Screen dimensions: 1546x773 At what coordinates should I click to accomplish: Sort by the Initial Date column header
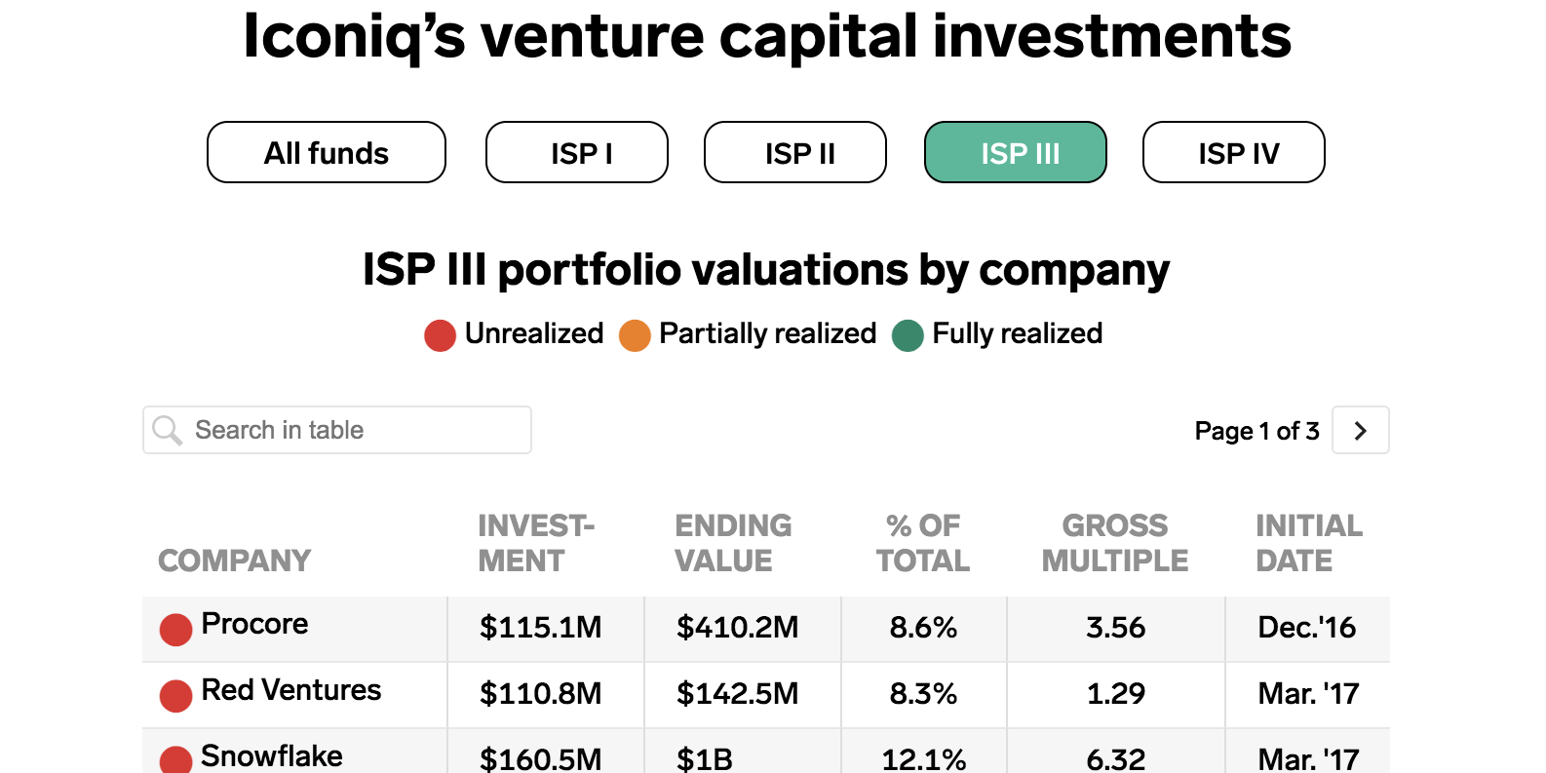1309,543
